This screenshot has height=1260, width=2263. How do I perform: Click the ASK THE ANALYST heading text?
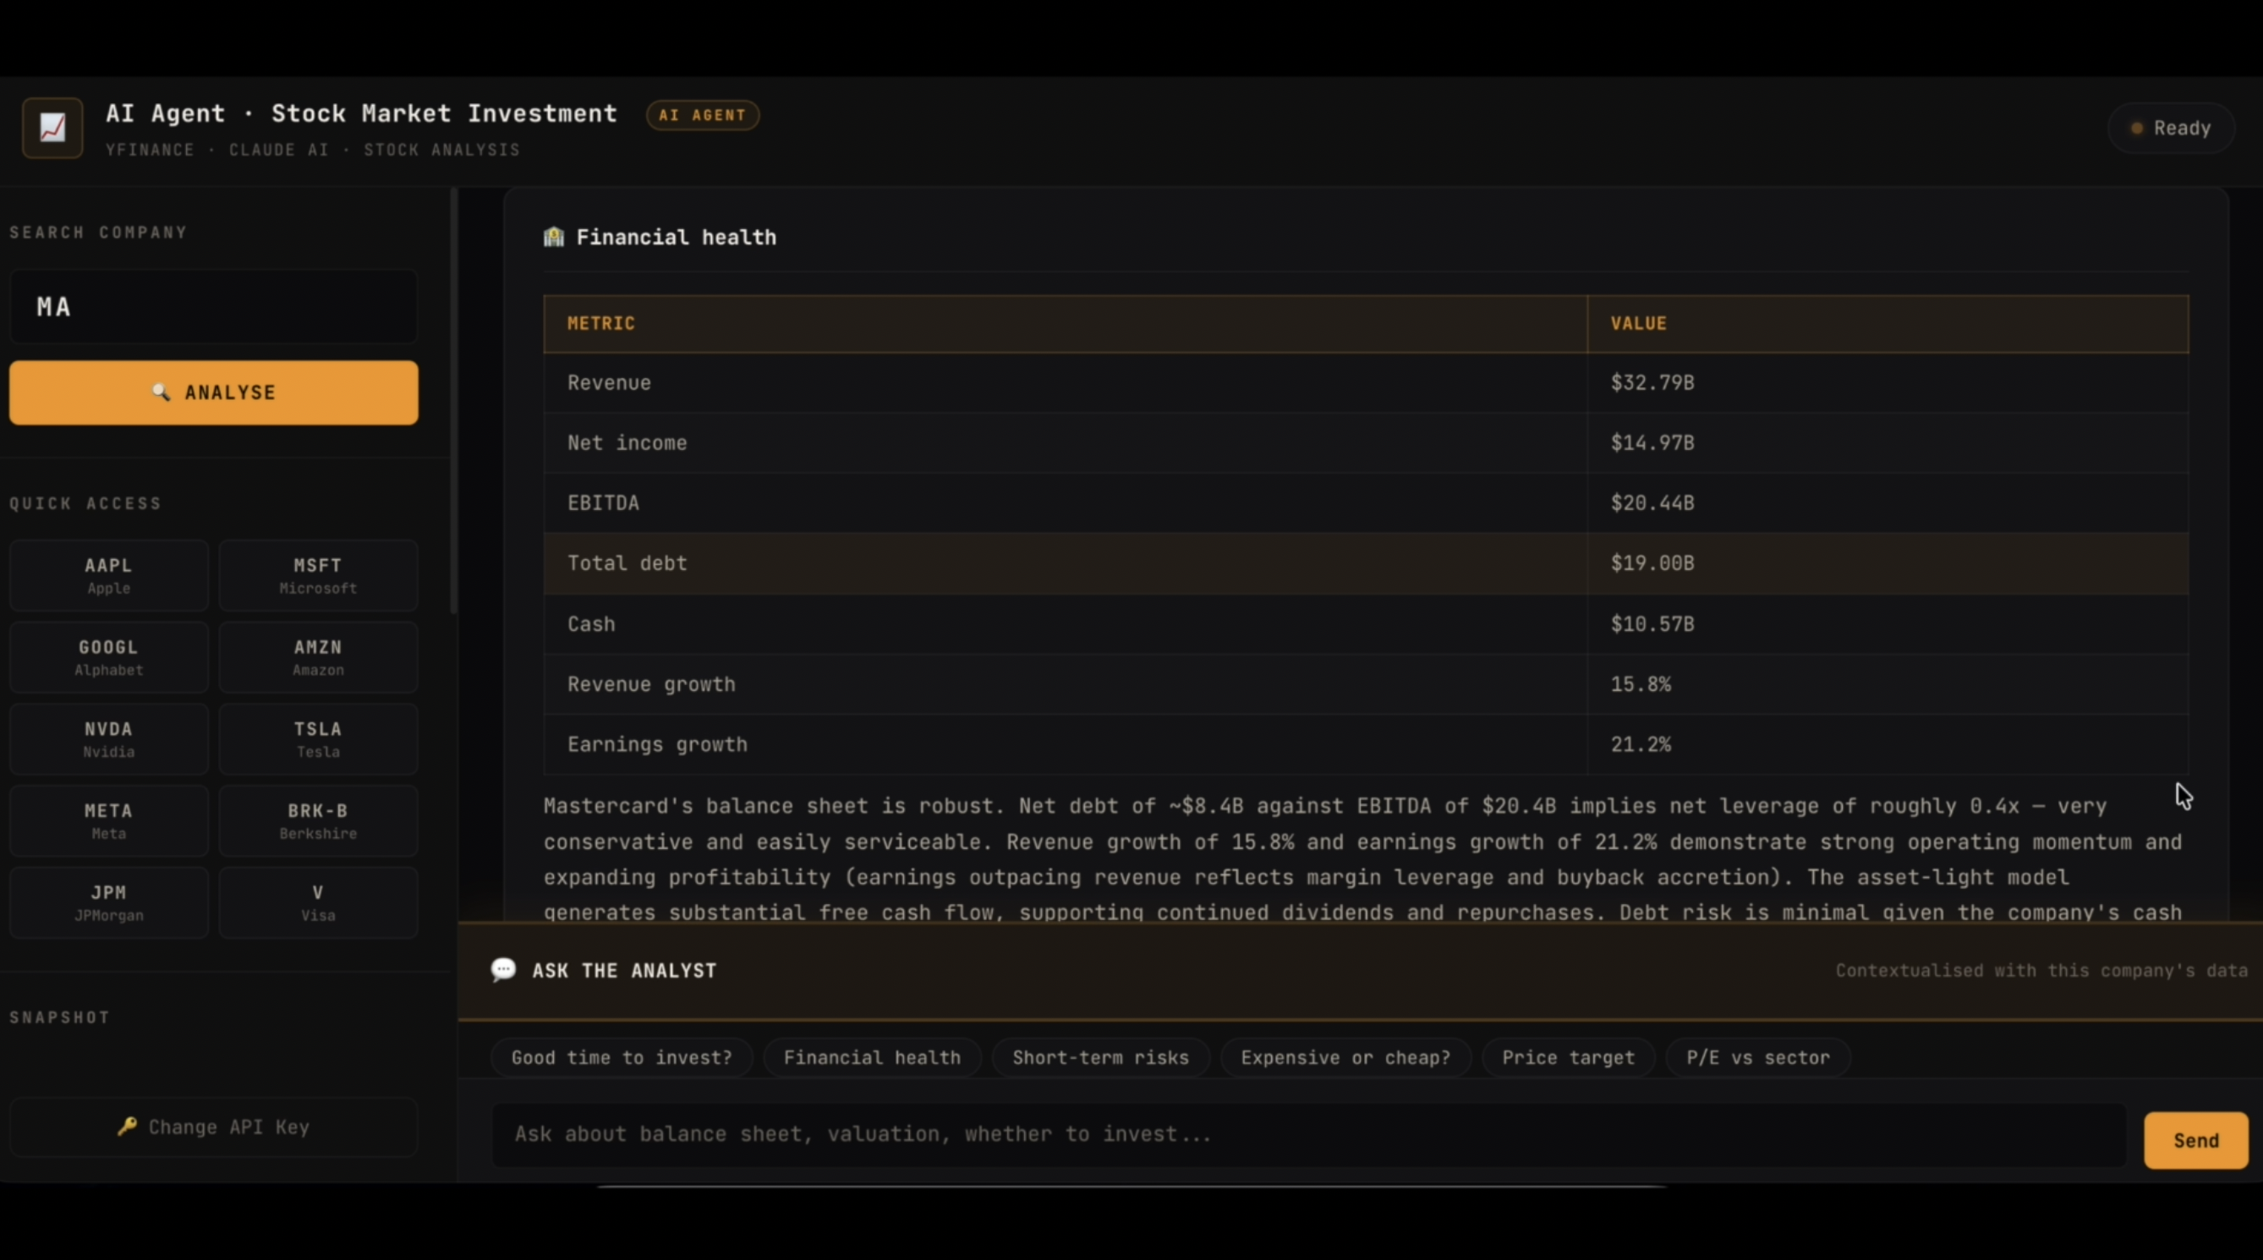click(625, 971)
